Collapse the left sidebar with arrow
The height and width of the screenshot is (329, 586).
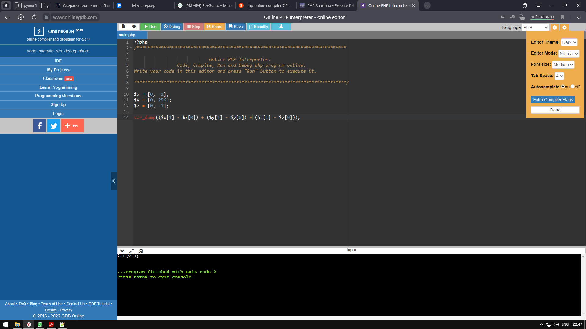(114, 181)
